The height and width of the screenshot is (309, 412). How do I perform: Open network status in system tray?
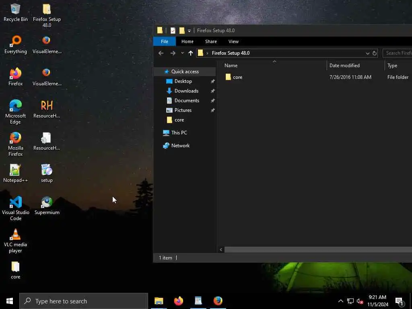pyautogui.click(x=350, y=301)
